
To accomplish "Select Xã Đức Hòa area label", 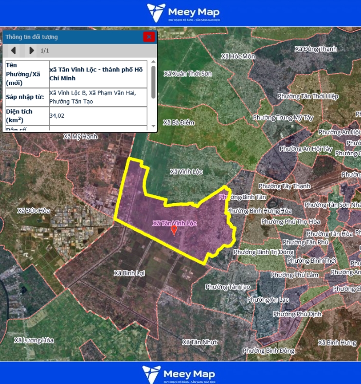I will click(x=33, y=211).
